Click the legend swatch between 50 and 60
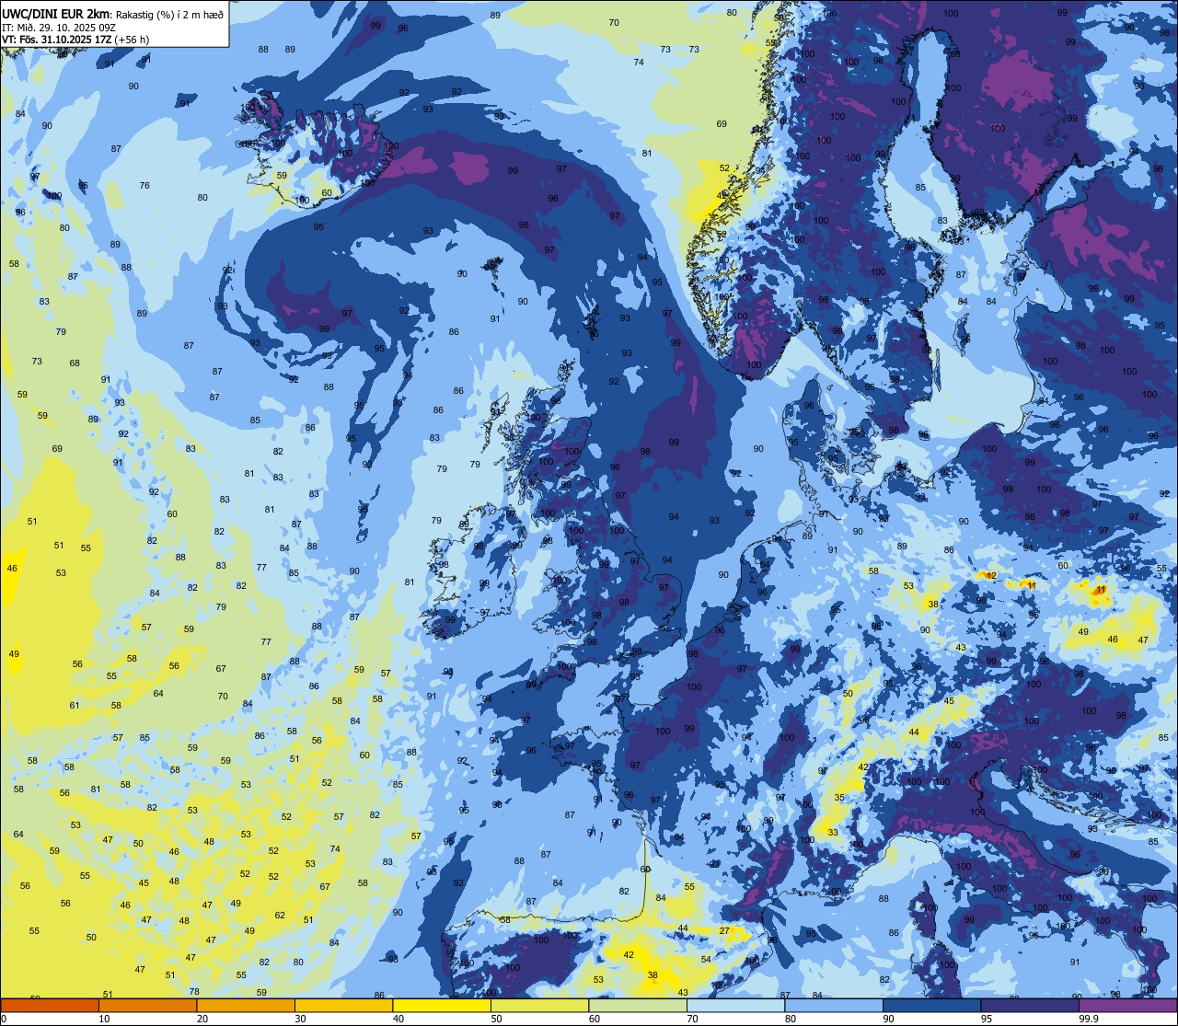Screen dimensions: 1178x1026 (539, 1005)
